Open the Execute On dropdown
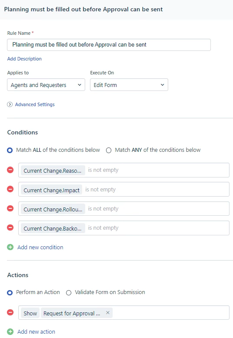This screenshot has width=233, height=338. [129, 85]
